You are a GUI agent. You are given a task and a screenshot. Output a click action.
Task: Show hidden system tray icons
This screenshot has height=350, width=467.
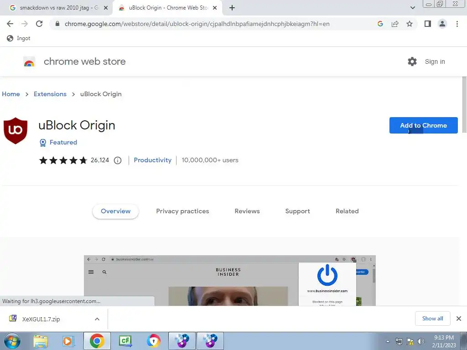click(x=388, y=341)
